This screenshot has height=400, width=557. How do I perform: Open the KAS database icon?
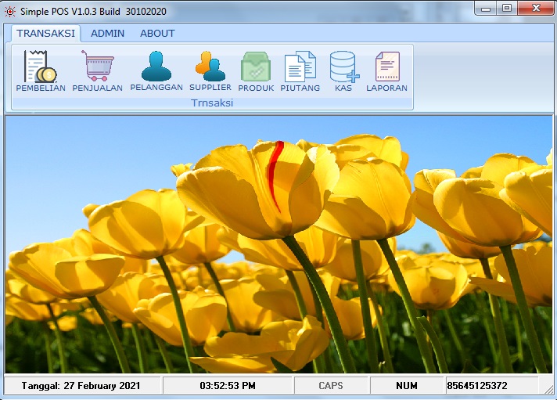343,67
